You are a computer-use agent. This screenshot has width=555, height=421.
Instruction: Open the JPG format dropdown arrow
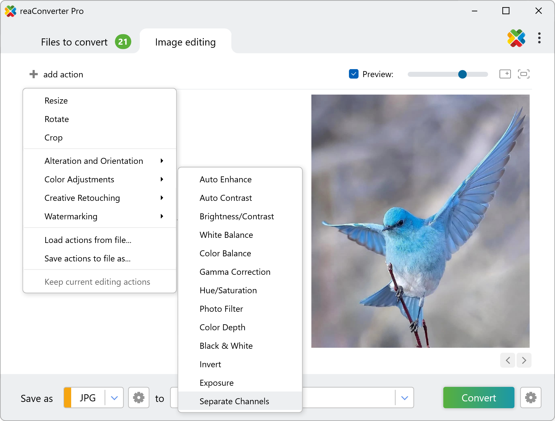pos(114,398)
